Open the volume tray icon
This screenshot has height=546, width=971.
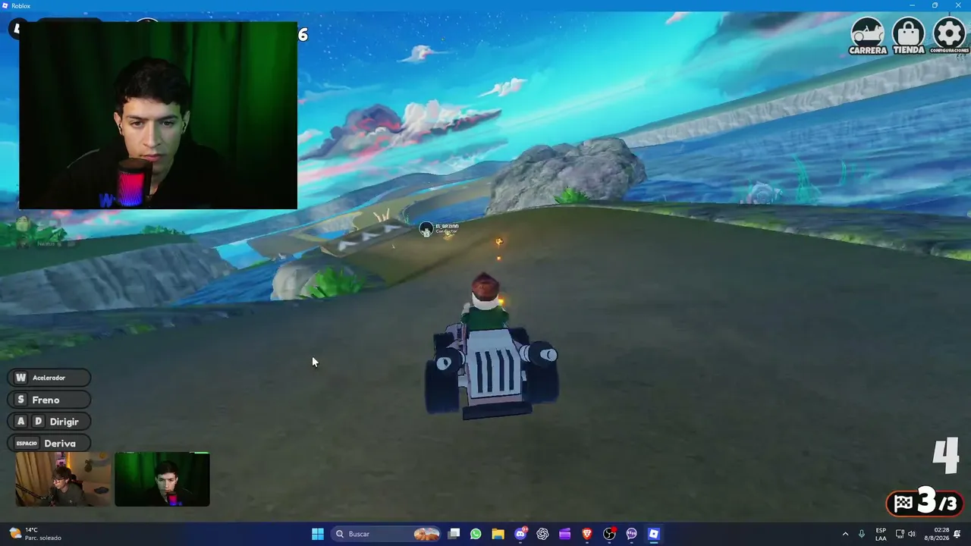coord(912,534)
